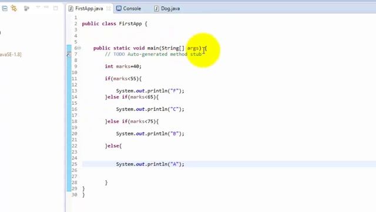
Task: Click line number 1 in the gutter
Action: pos(76,18)
